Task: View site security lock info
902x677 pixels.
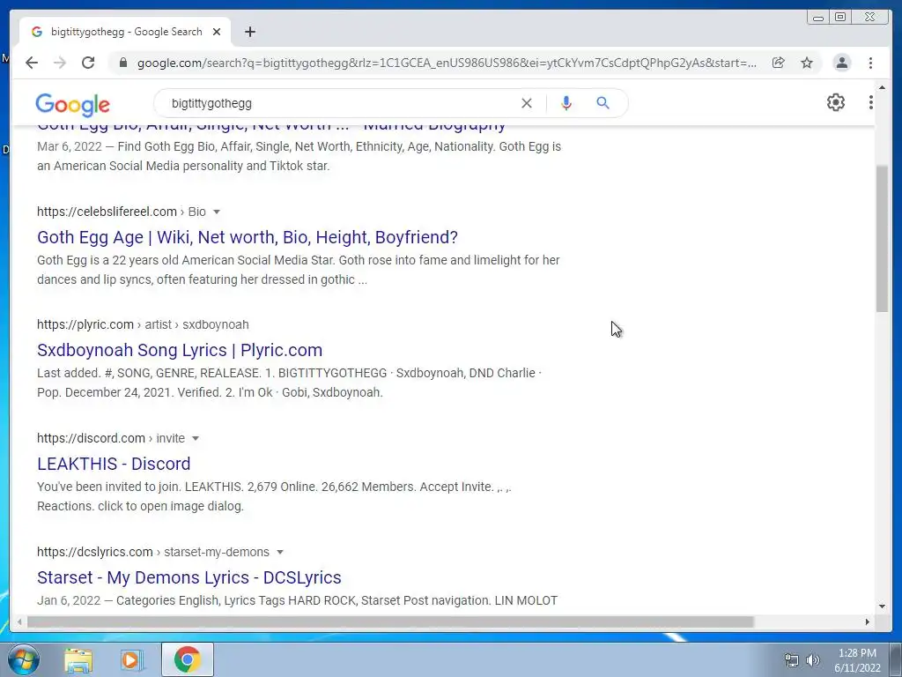Action: (122, 63)
